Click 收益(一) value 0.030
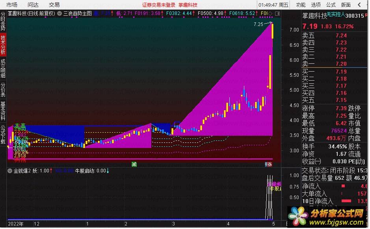370x229 pixels. coord(340,162)
